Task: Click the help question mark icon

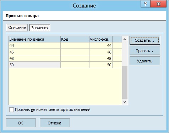Action: (x=145, y=4)
